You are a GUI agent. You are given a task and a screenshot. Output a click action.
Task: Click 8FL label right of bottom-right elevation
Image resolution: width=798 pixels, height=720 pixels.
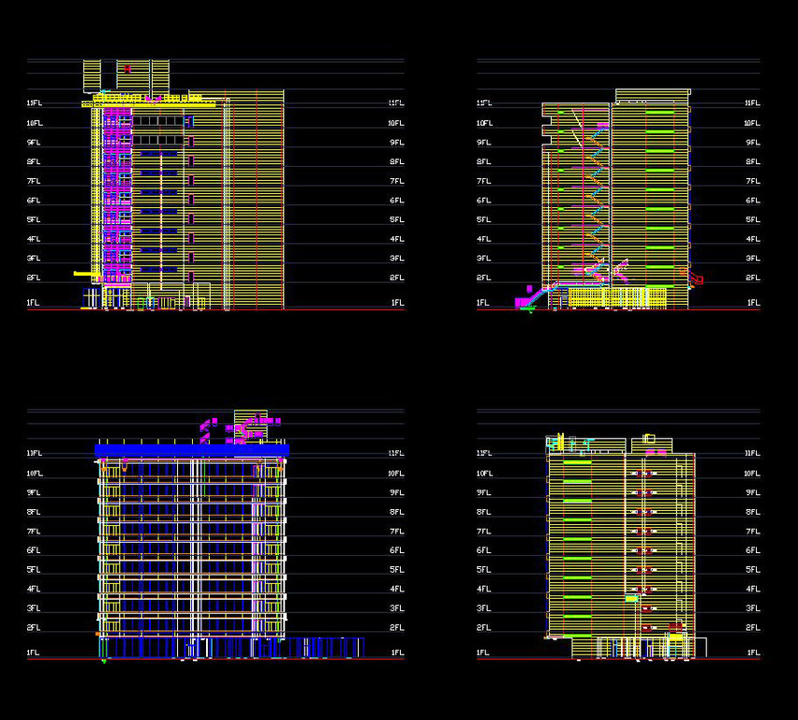[x=753, y=512]
